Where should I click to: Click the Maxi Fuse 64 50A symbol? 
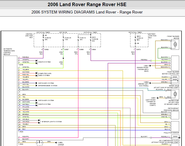pyautogui.click(x=91, y=39)
